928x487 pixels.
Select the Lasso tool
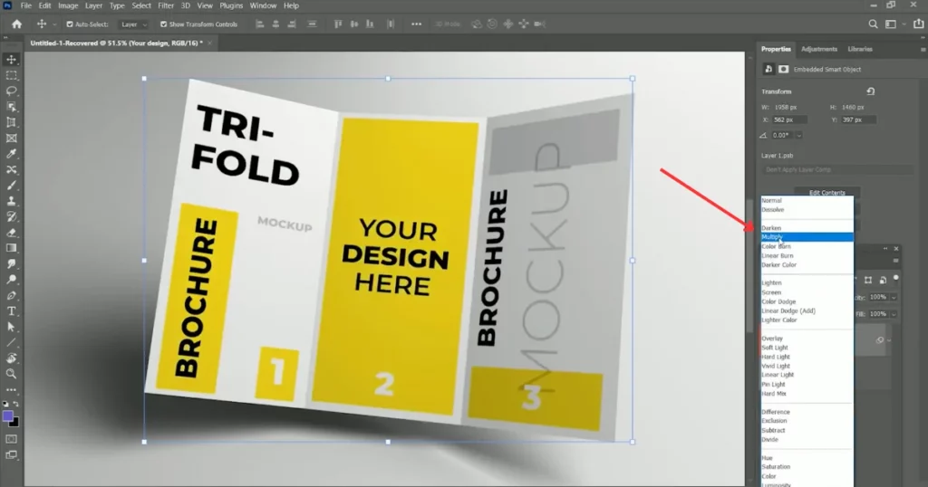tap(11, 91)
